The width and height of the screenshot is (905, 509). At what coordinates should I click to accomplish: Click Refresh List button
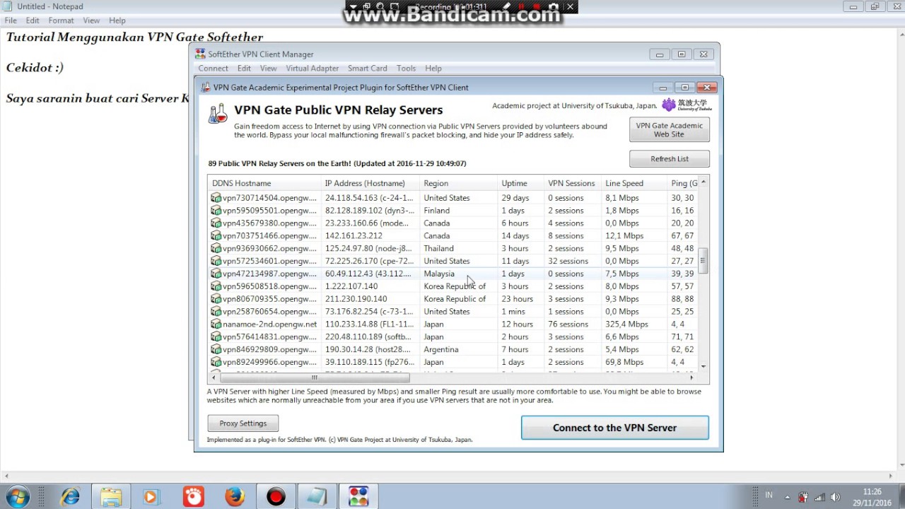click(669, 159)
